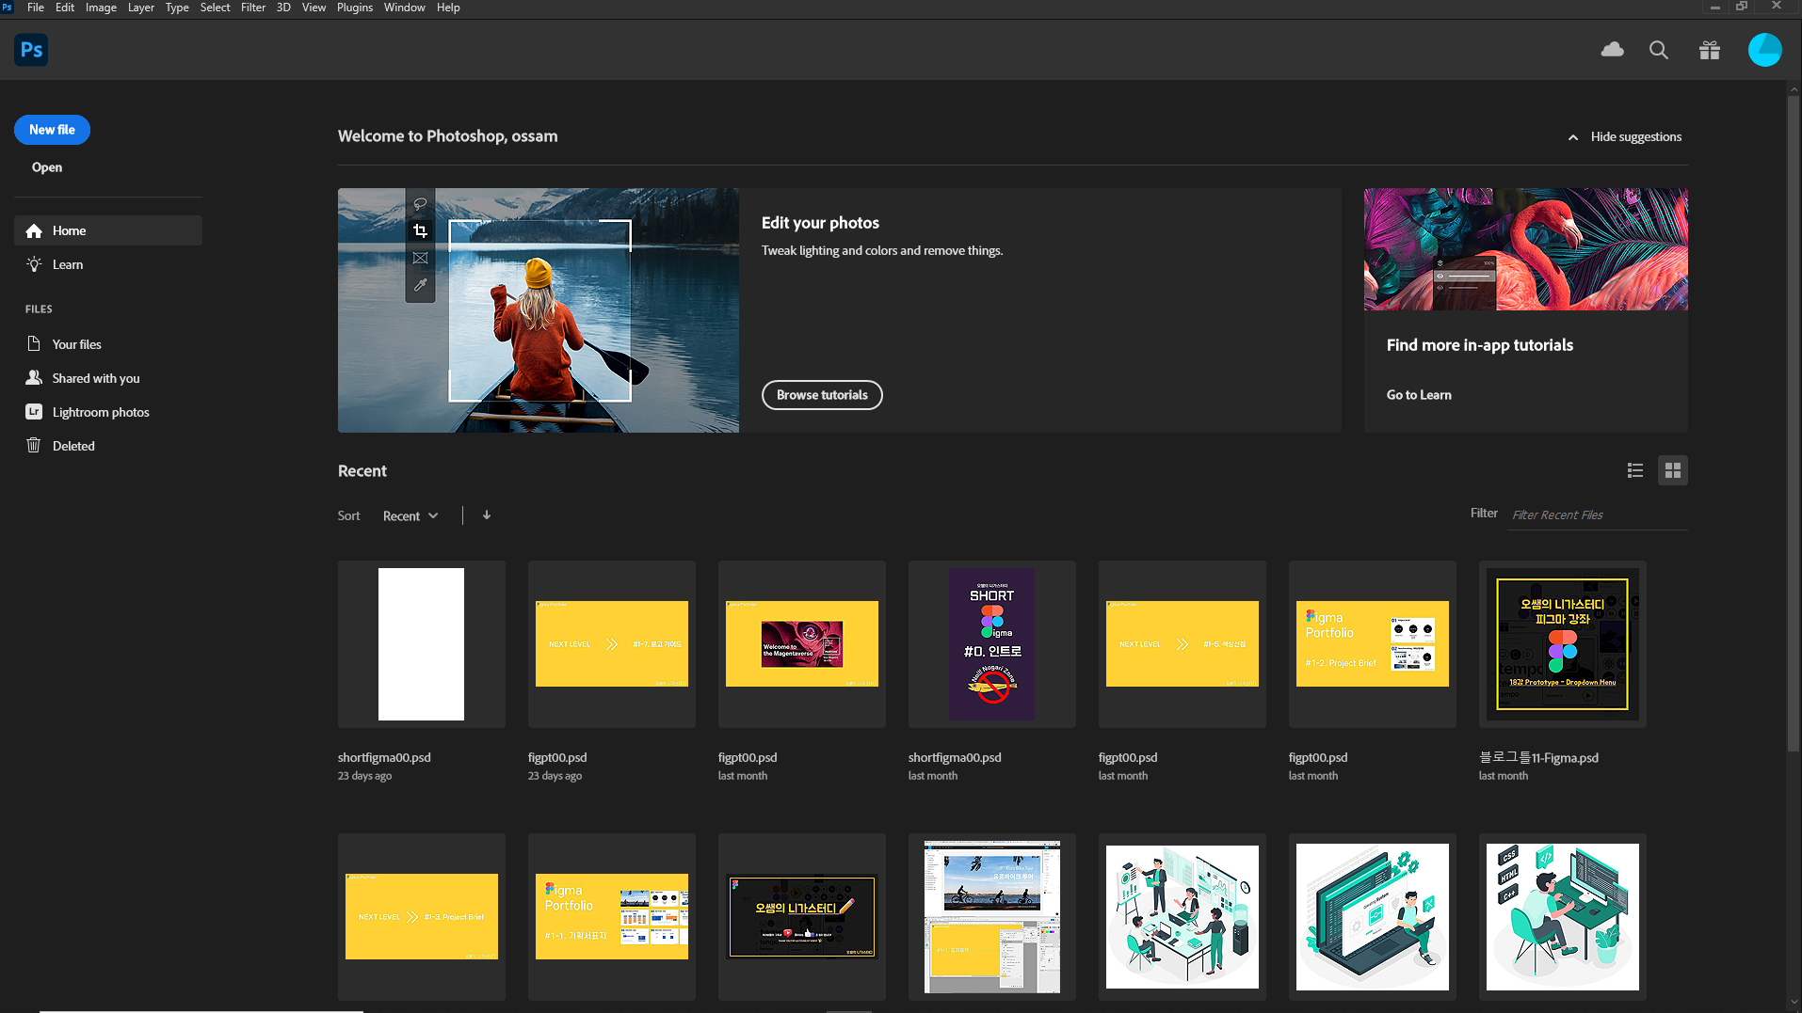The height and width of the screenshot is (1013, 1802).
Task: Switch recent files to list view
Action: 1635,470
